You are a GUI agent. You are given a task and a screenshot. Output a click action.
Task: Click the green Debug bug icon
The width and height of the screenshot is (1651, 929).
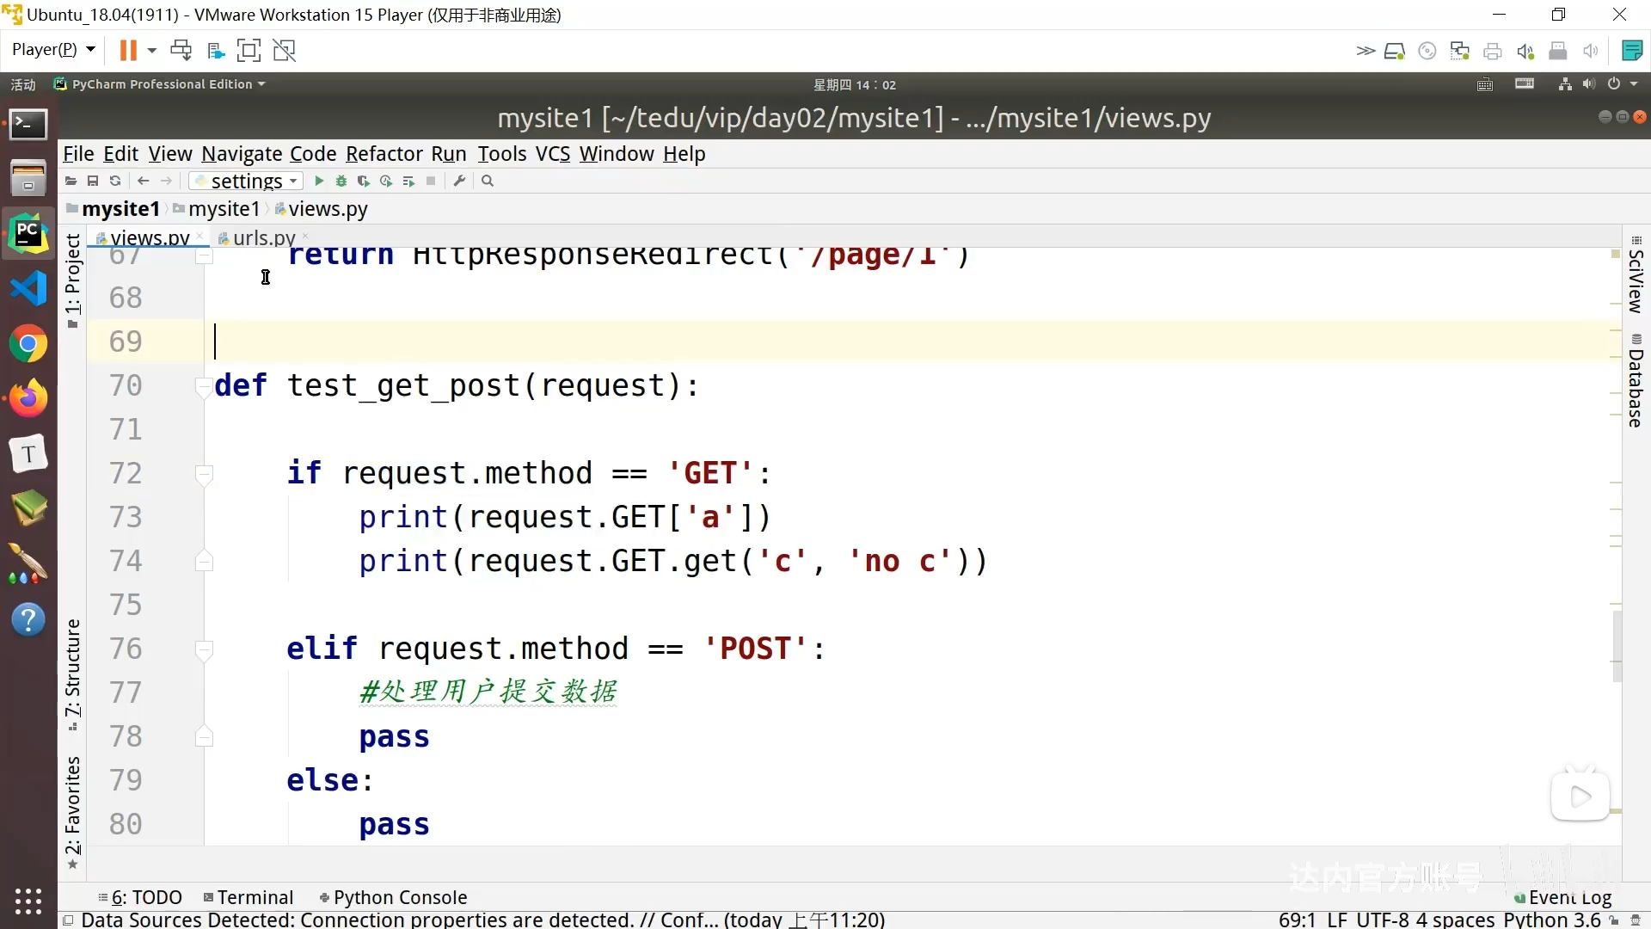pyautogui.click(x=341, y=181)
